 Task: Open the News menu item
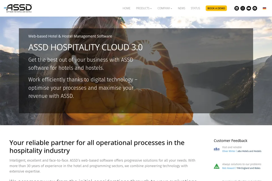click(x=181, y=8)
